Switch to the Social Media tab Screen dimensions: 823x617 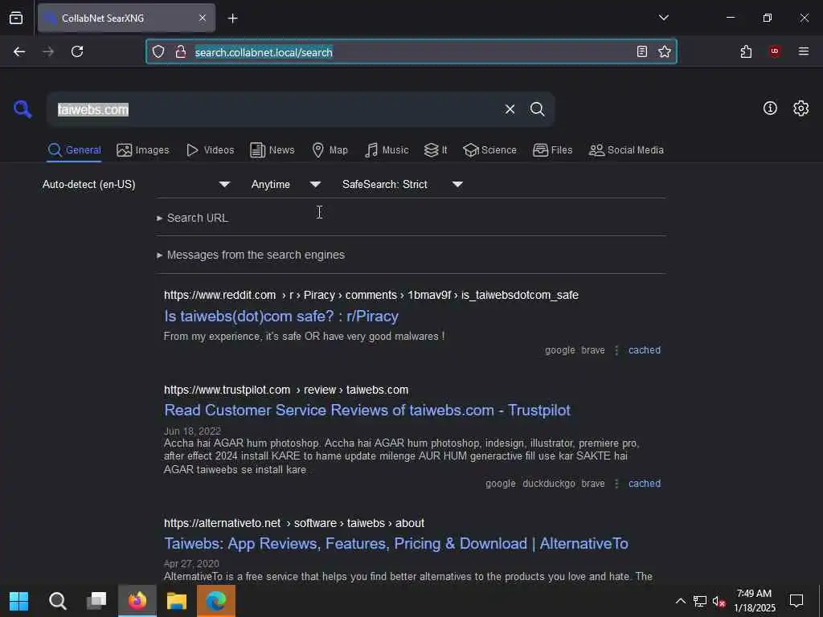click(x=626, y=150)
